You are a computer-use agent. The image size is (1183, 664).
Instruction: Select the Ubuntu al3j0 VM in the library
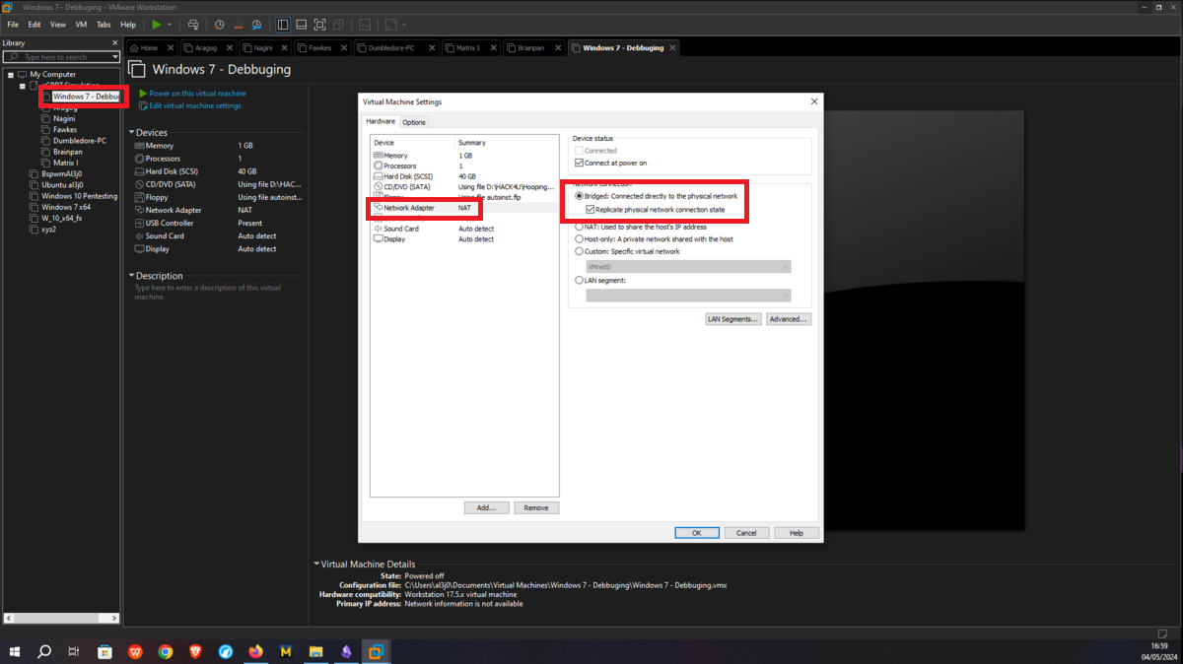point(62,184)
